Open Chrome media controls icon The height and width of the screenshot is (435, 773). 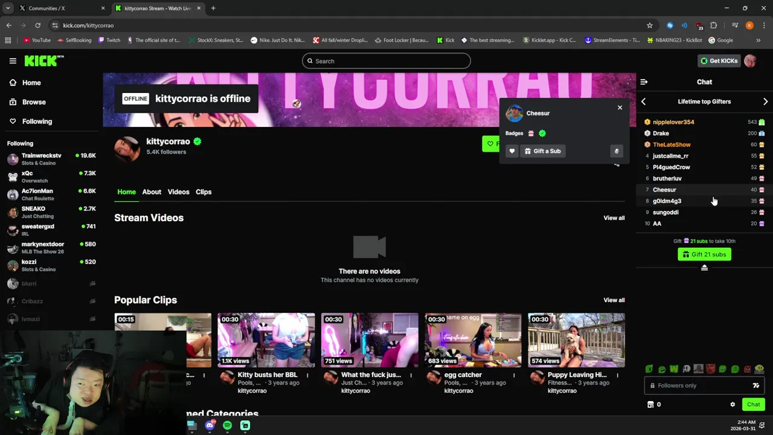click(735, 25)
